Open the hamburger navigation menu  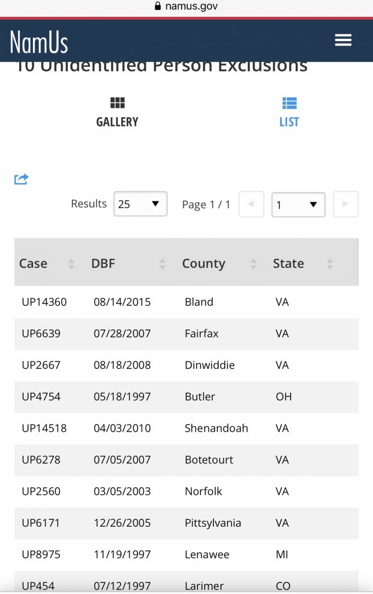tap(343, 40)
